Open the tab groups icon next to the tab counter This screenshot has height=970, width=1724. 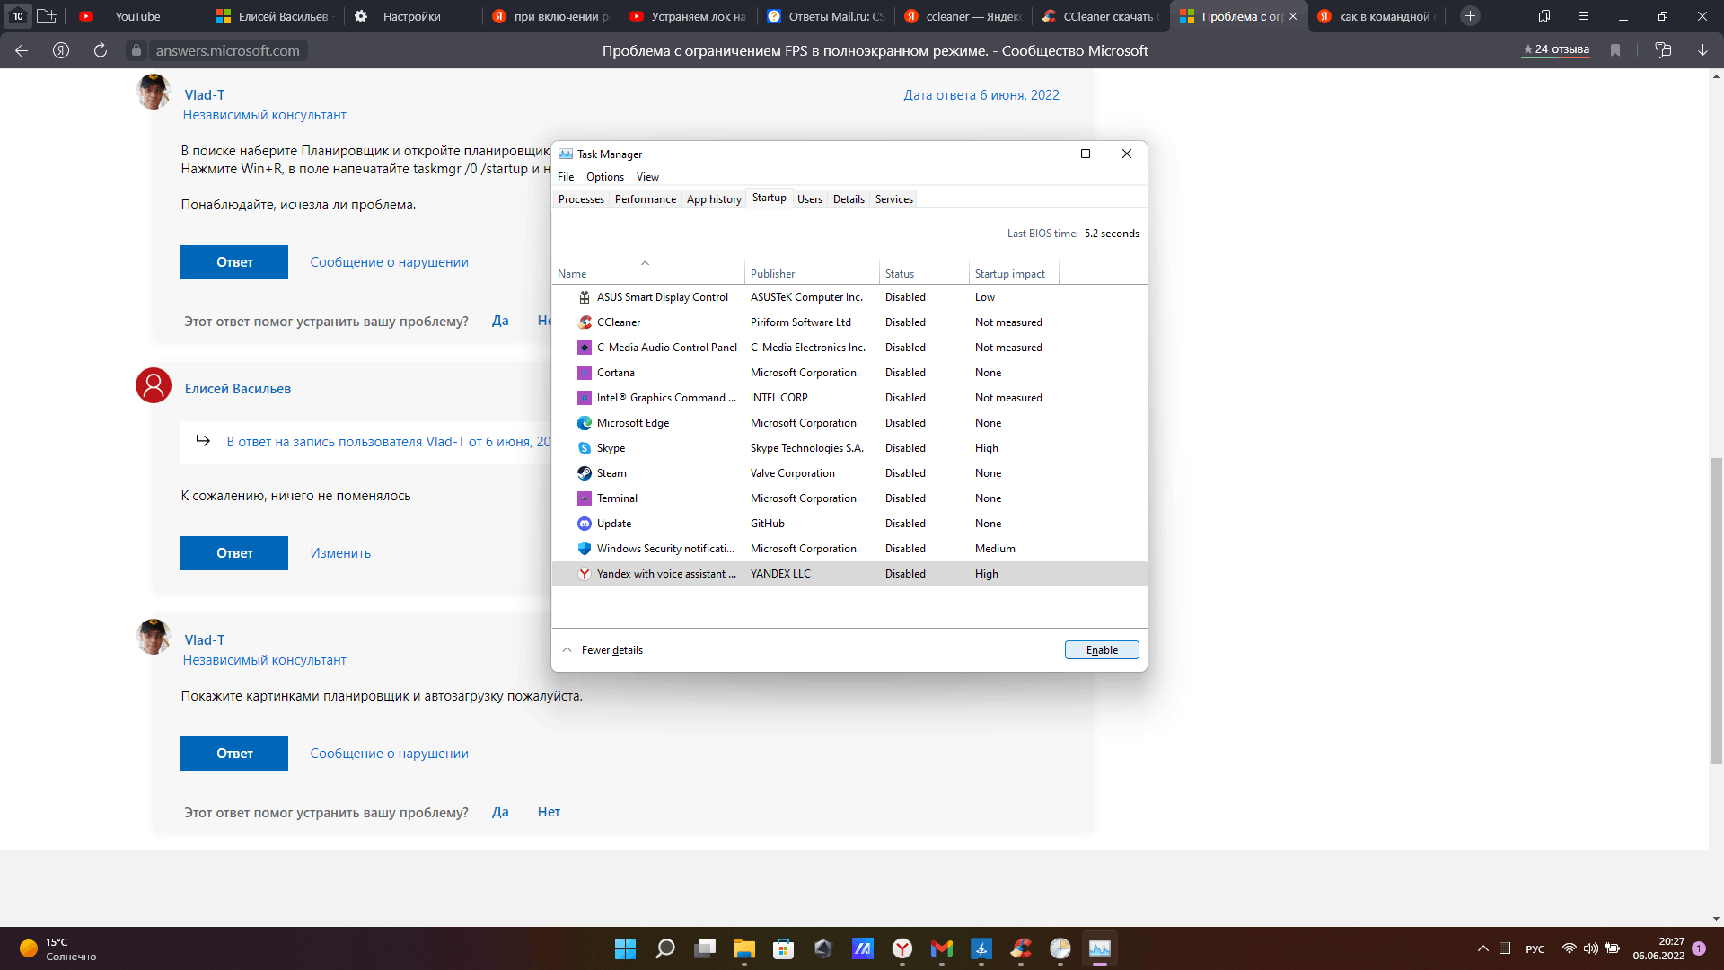click(x=47, y=16)
